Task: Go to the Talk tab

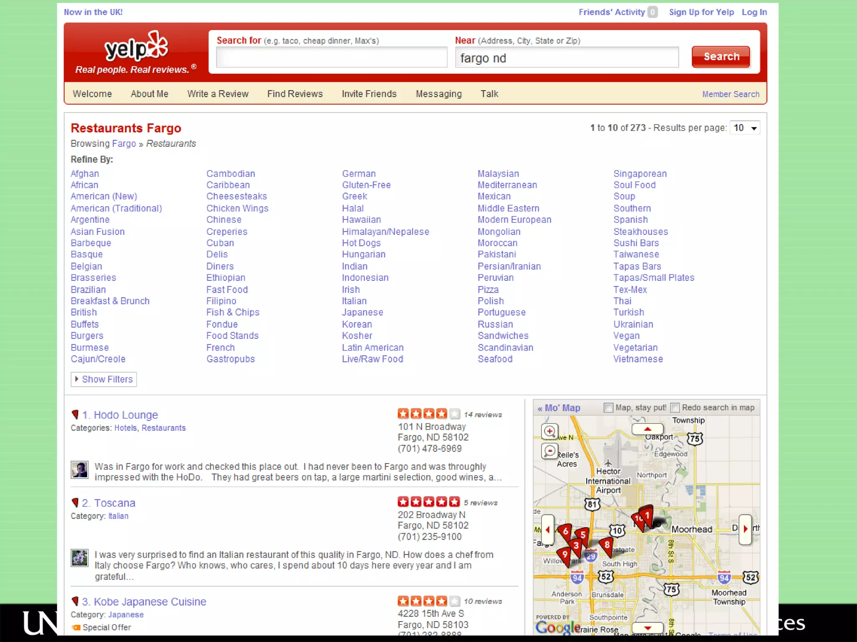Action: 489,94
